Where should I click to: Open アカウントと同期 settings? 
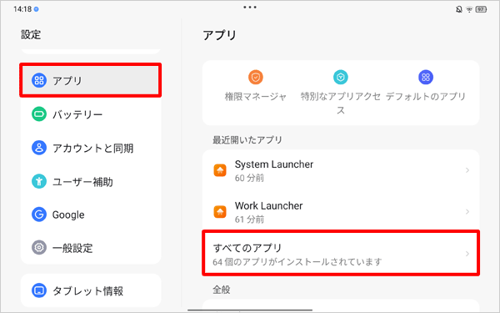click(x=91, y=148)
